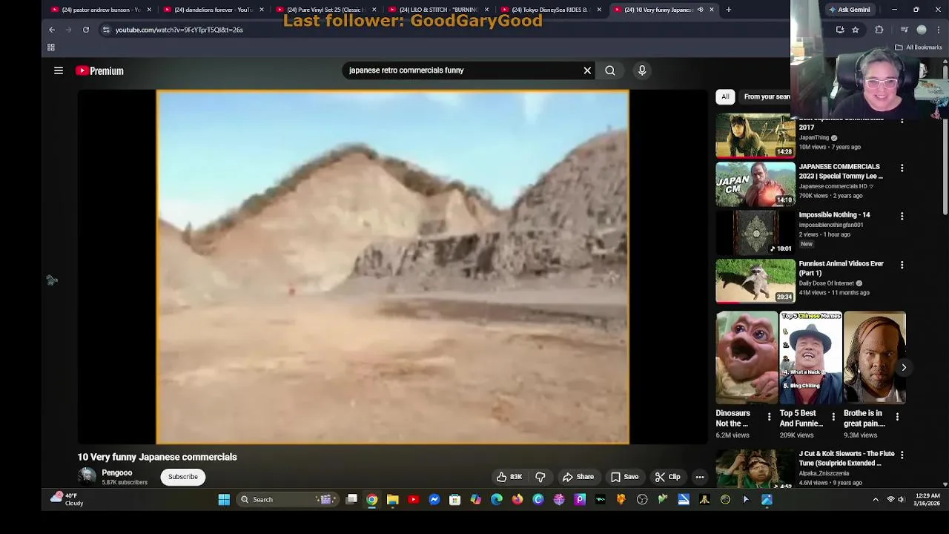Switch to pastor andrew bunson tab
949x534 pixels.
point(101,10)
